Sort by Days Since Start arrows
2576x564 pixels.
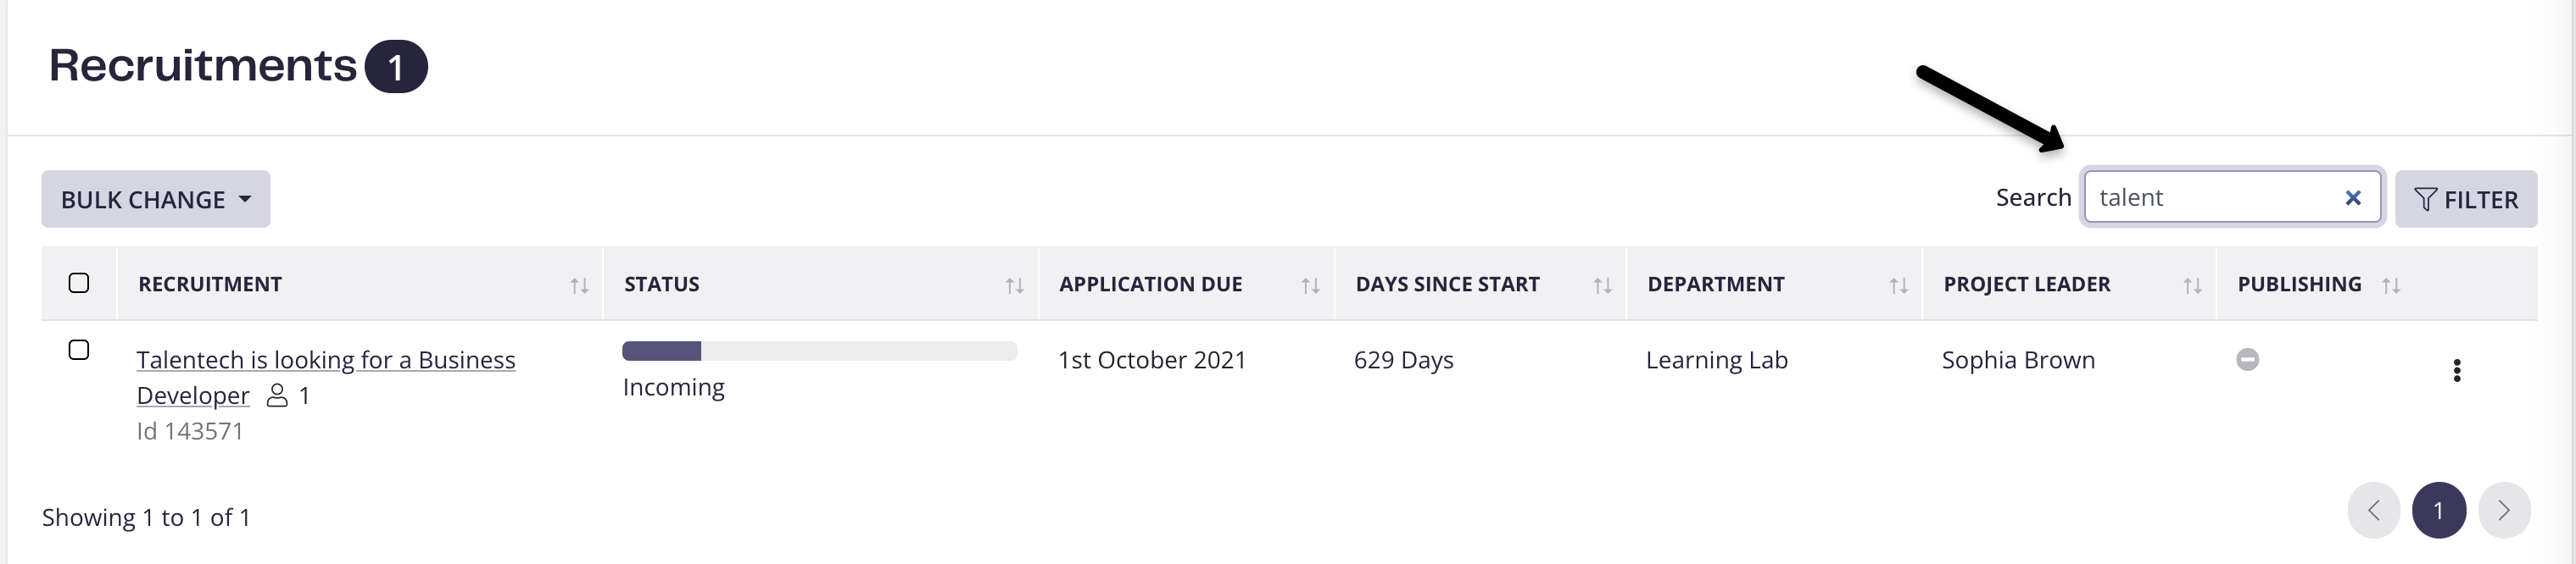(x=1602, y=285)
